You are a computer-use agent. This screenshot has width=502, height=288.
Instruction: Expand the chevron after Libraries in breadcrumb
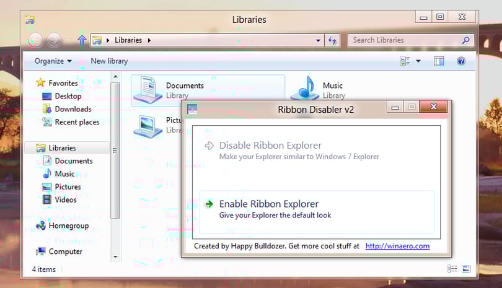[149, 40]
